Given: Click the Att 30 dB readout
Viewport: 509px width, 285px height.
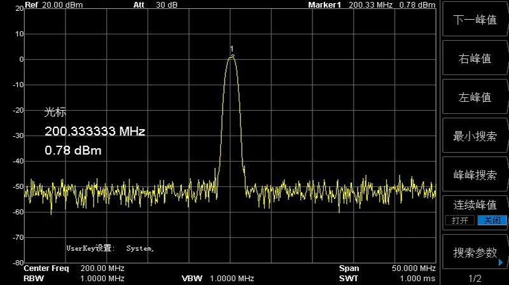Looking at the screenshot, I should [155, 5].
